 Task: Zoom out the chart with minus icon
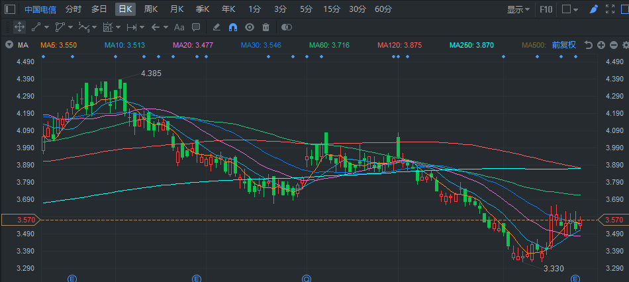[613, 45]
